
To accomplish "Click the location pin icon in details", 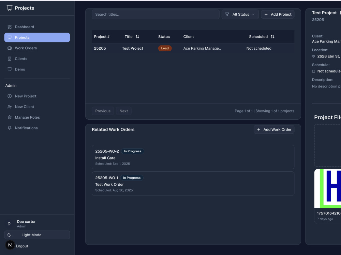I will (314, 56).
